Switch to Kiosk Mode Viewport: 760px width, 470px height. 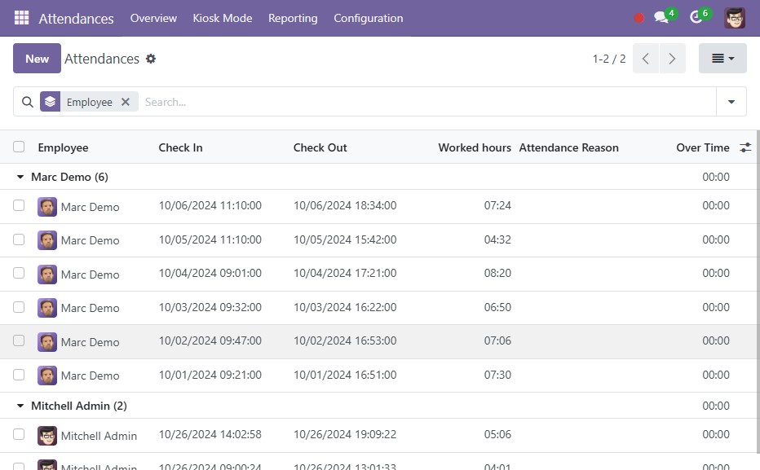pyautogui.click(x=222, y=17)
